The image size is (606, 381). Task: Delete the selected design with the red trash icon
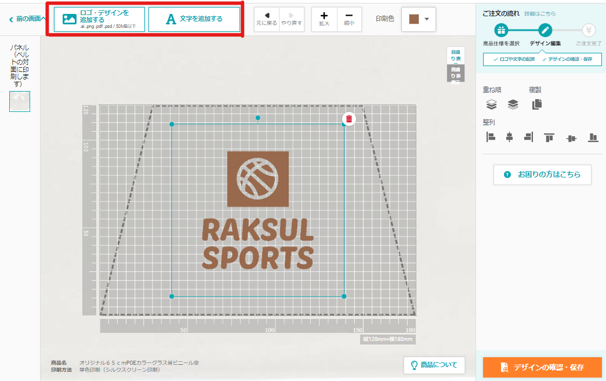pyautogui.click(x=349, y=119)
